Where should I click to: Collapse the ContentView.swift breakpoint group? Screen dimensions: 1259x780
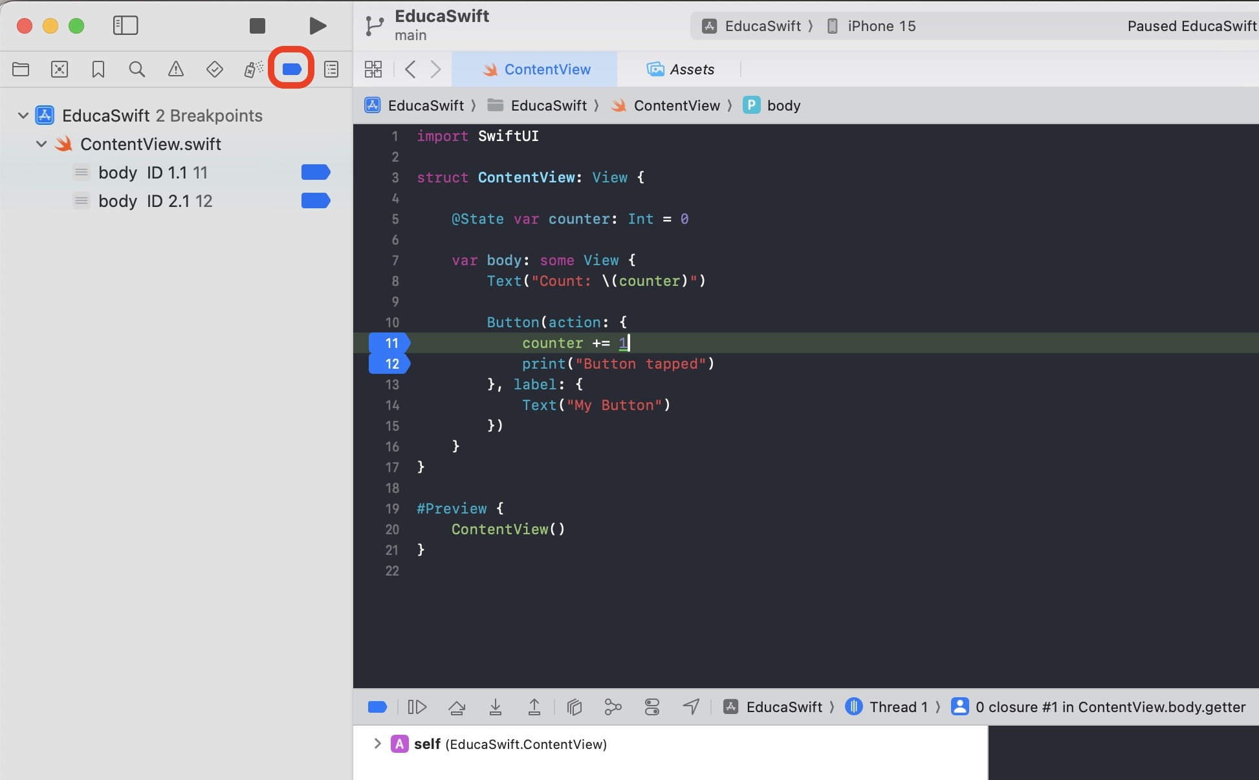pyautogui.click(x=41, y=144)
